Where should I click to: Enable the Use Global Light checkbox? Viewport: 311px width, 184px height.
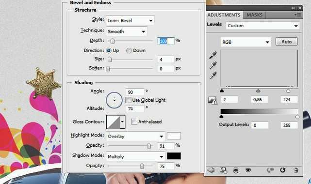click(128, 100)
